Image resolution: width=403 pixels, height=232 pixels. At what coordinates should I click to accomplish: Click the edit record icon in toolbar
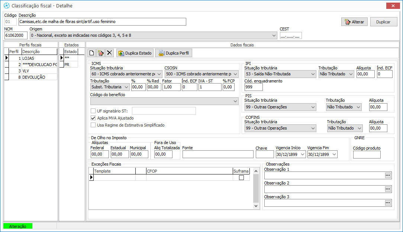coord(100,53)
